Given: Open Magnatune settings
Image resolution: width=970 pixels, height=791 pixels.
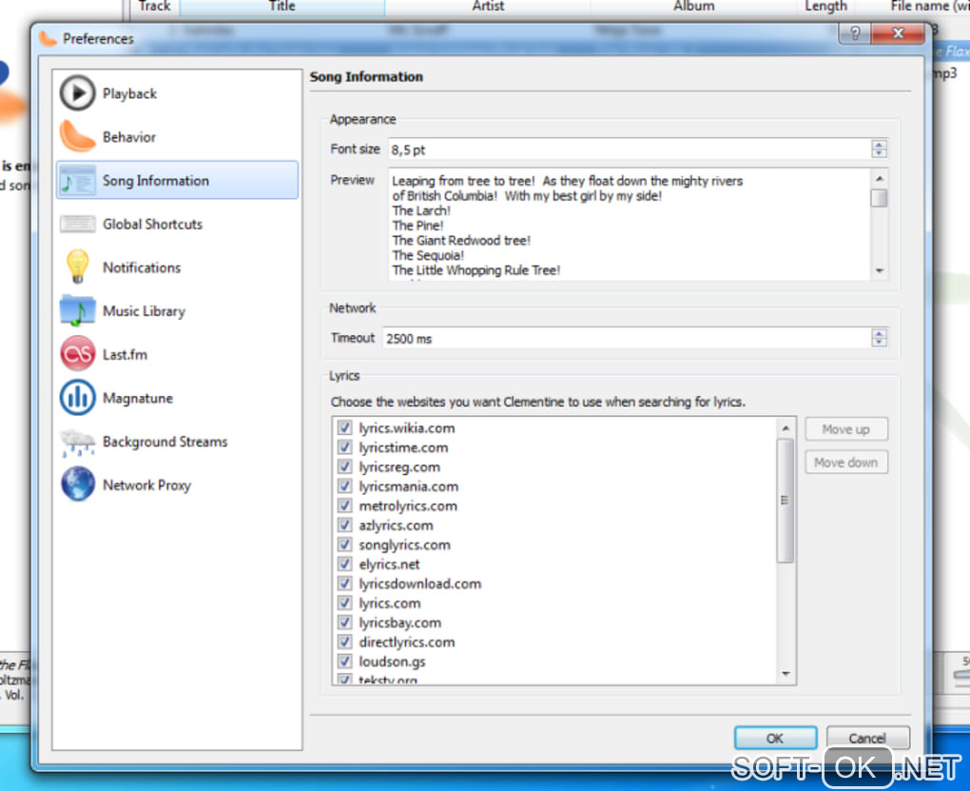Looking at the screenshot, I should point(177,397).
